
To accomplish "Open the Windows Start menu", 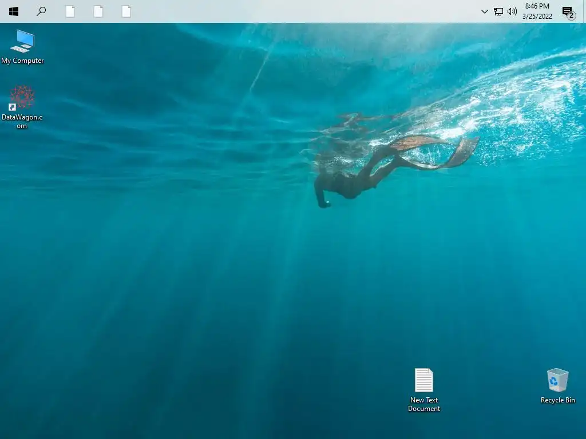I will [14, 11].
